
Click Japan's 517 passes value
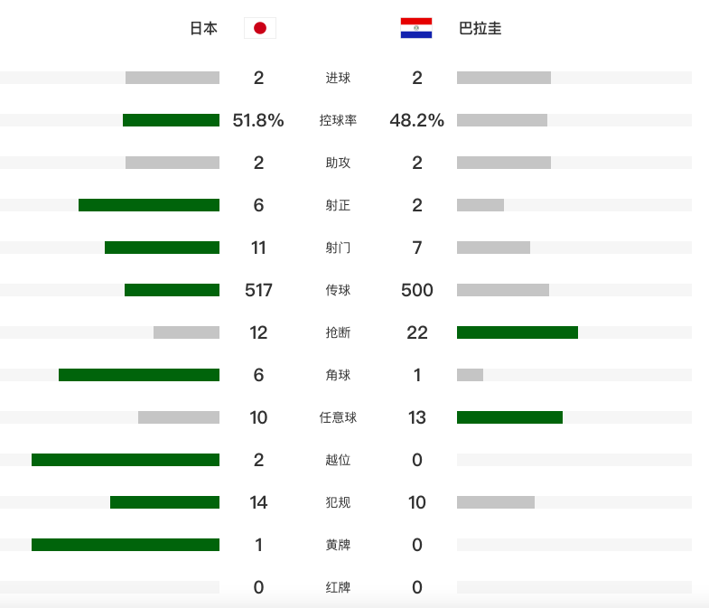[x=258, y=290]
